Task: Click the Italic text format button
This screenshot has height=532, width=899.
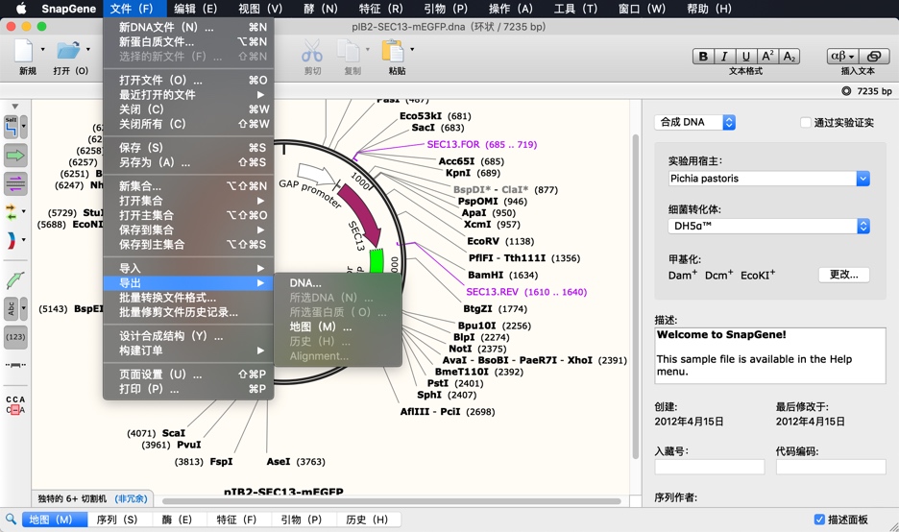Action: tap(724, 57)
